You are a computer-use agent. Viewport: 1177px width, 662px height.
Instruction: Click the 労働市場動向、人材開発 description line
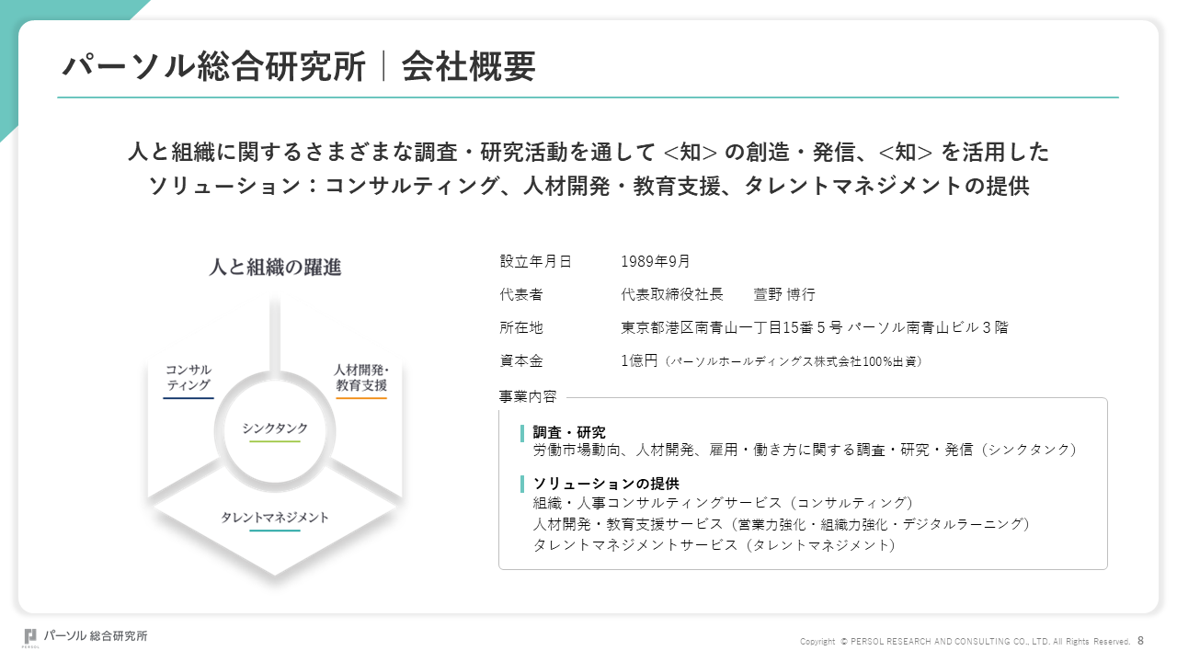(x=805, y=450)
